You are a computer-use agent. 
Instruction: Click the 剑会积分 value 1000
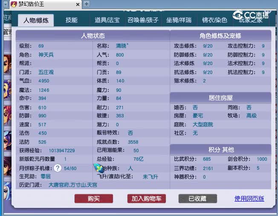click(262, 159)
